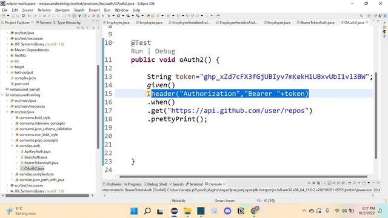Open BasicAuth.java in Project Explorer
The height and width of the screenshot is (218, 388).
coord(36,157)
